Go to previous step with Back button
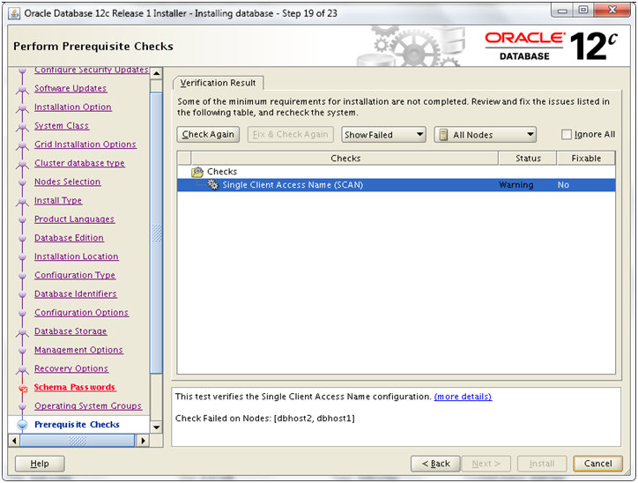 pyautogui.click(x=435, y=464)
